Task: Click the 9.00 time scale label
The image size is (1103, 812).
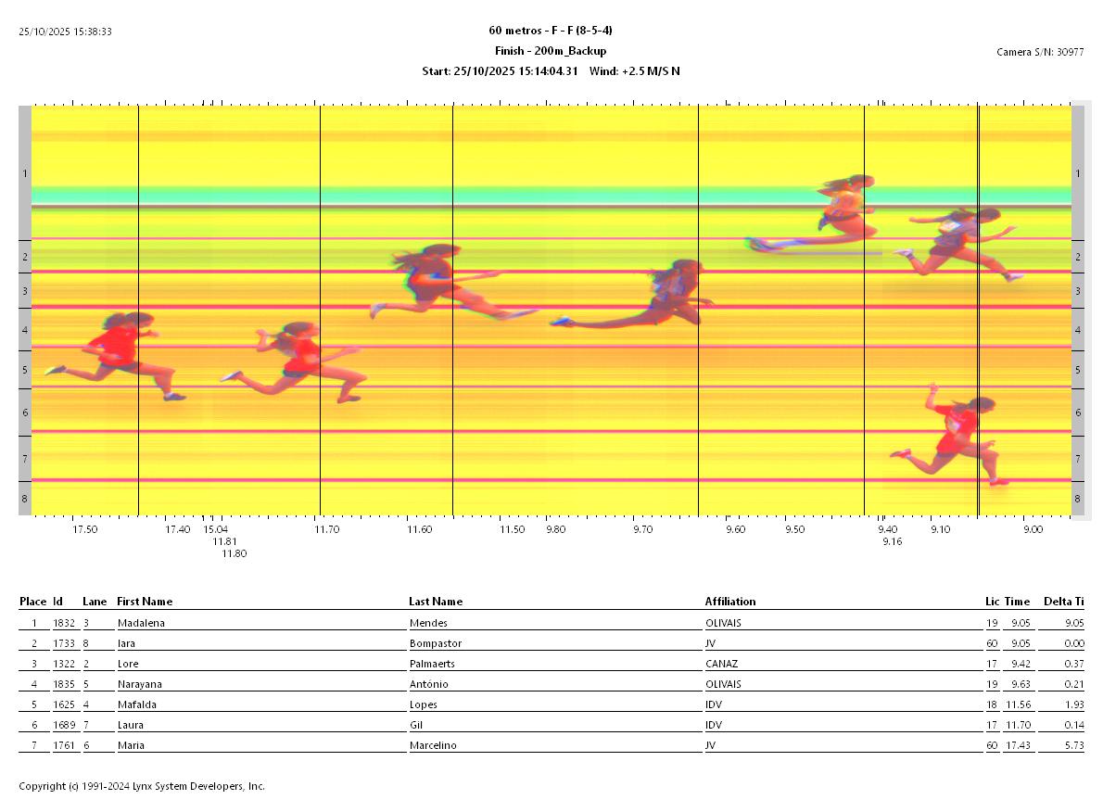Action: click(1033, 529)
